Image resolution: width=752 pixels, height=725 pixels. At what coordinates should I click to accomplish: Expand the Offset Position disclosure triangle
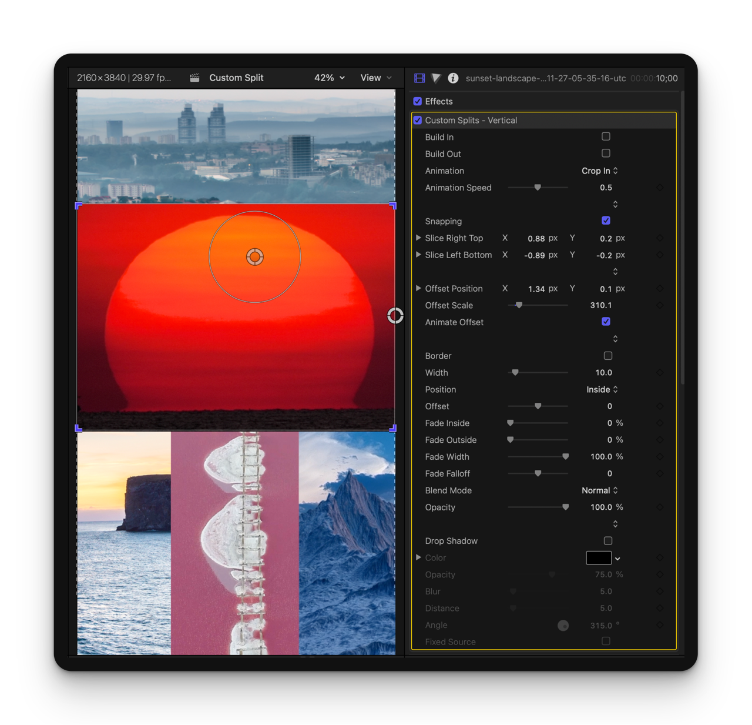tap(418, 288)
